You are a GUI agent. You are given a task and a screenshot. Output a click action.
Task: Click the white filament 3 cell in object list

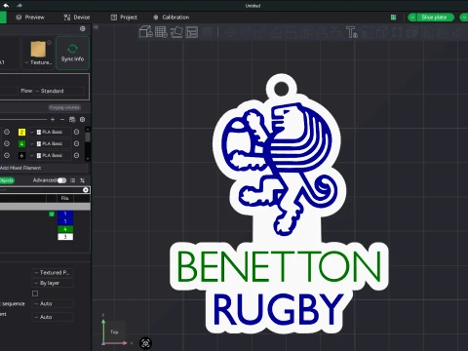tap(65, 237)
